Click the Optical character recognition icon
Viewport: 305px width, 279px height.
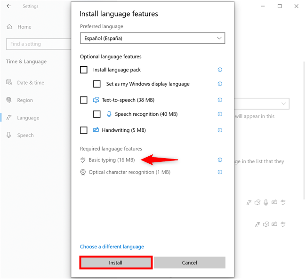point(83,172)
